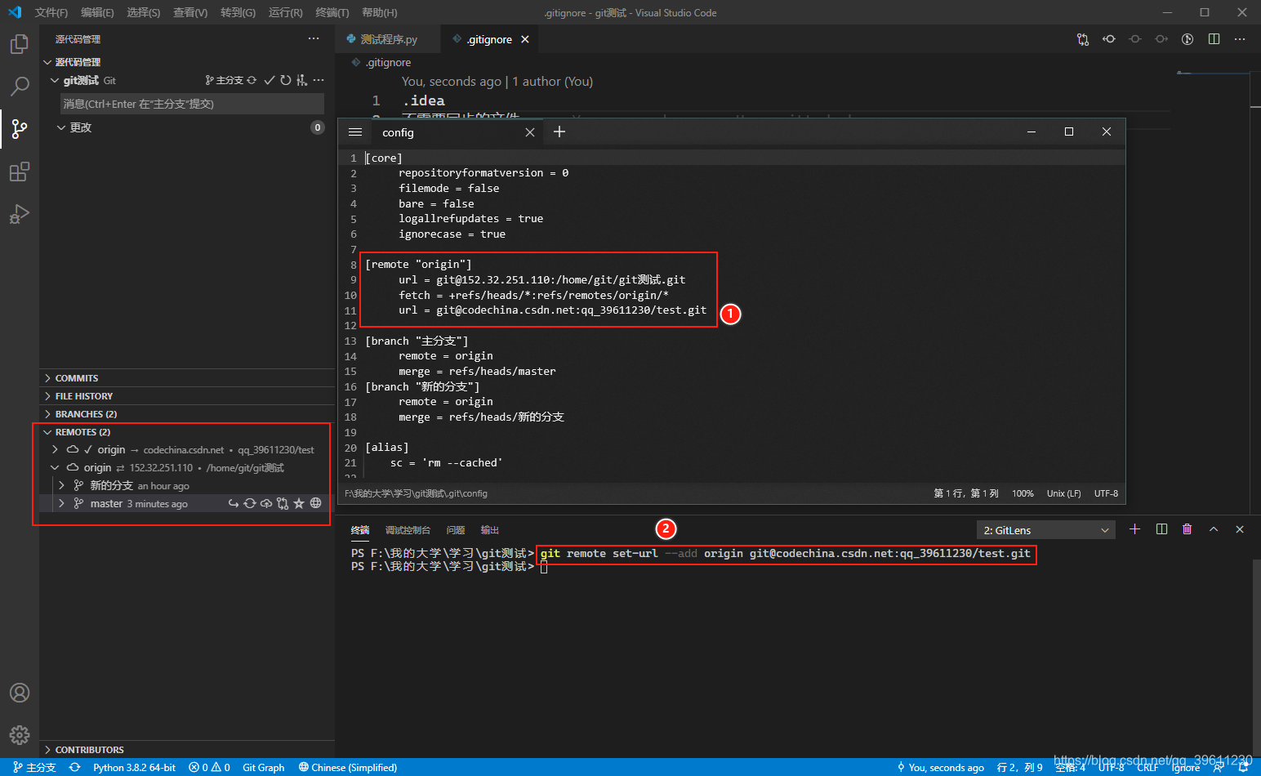
Task: Click the GitLens compare revisions icon in the editor toolbar
Action: tap(1082, 38)
